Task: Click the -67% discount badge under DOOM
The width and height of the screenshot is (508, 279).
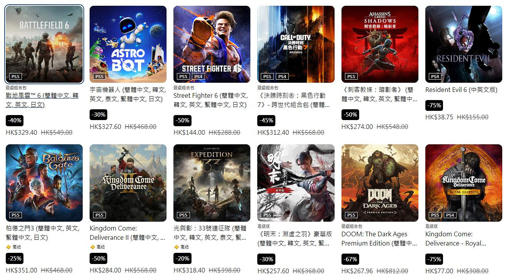Action: tap(350, 259)
